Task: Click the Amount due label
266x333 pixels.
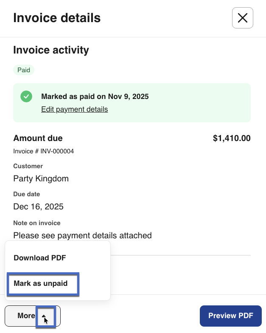Action: pos(38,138)
